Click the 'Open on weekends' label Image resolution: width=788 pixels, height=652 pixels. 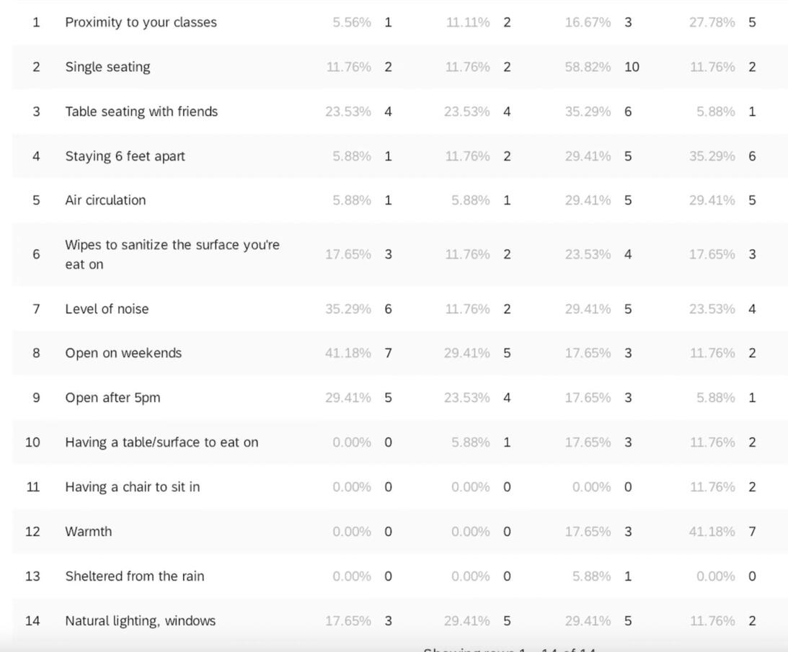(x=123, y=353)
